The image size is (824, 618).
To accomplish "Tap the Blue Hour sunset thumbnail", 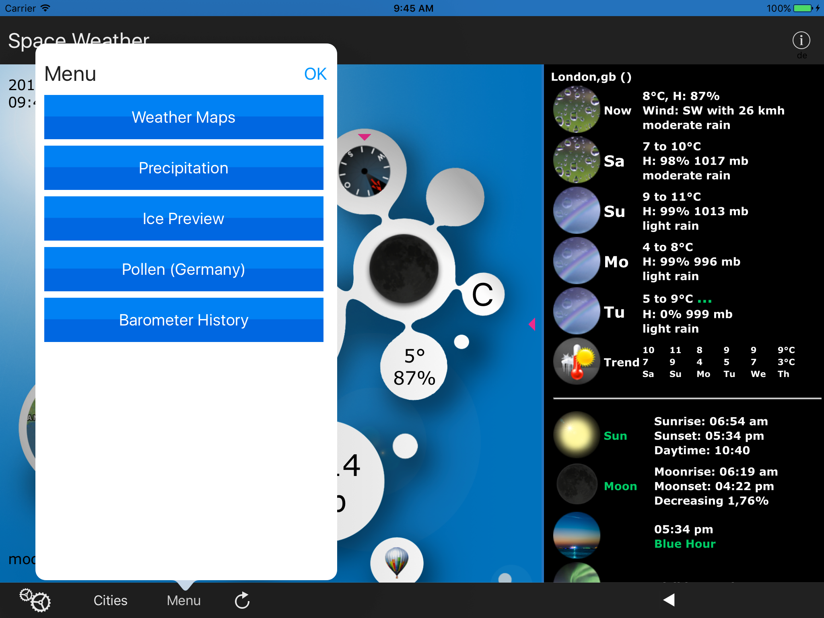I will pyautogui.click(x=577, y=535).
